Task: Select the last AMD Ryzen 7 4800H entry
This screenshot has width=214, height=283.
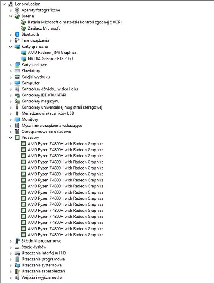Action: pos(65,235)
